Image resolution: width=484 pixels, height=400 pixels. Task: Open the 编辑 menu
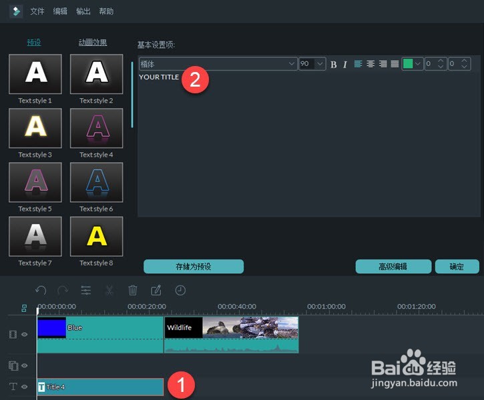(x=60, y=11)
